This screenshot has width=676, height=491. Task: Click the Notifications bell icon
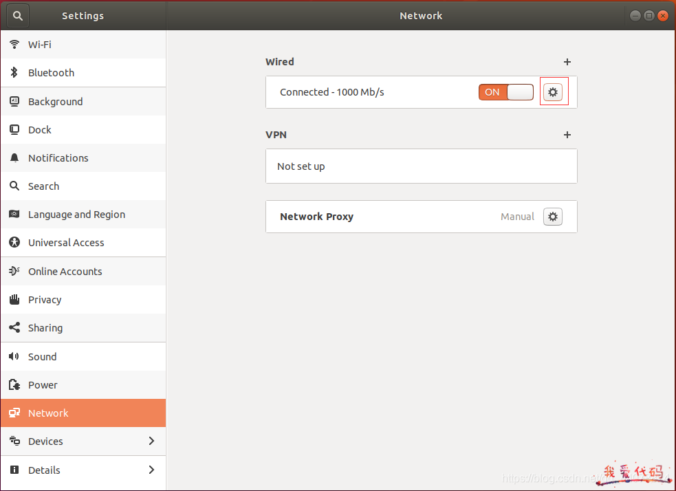[x=14, y=157]
